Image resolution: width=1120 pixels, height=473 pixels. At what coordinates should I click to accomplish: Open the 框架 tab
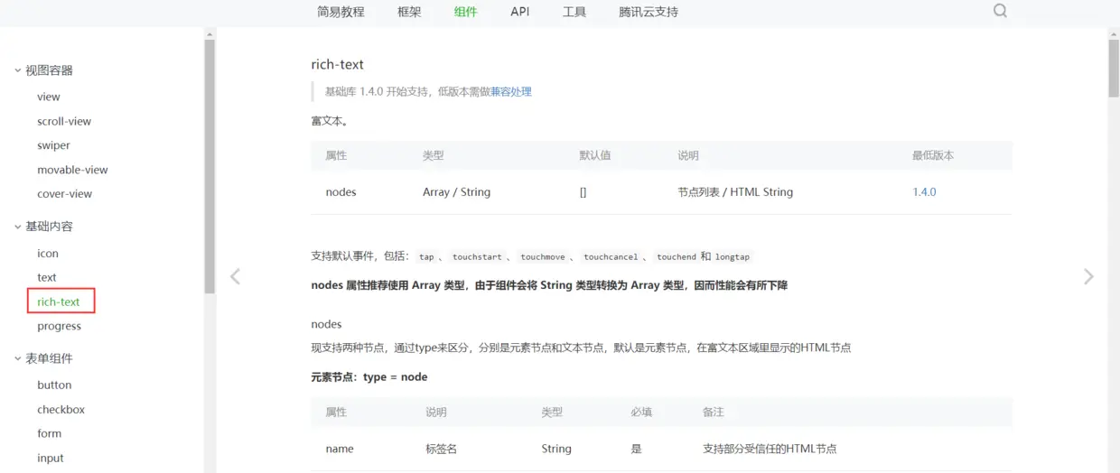[409, 12]
